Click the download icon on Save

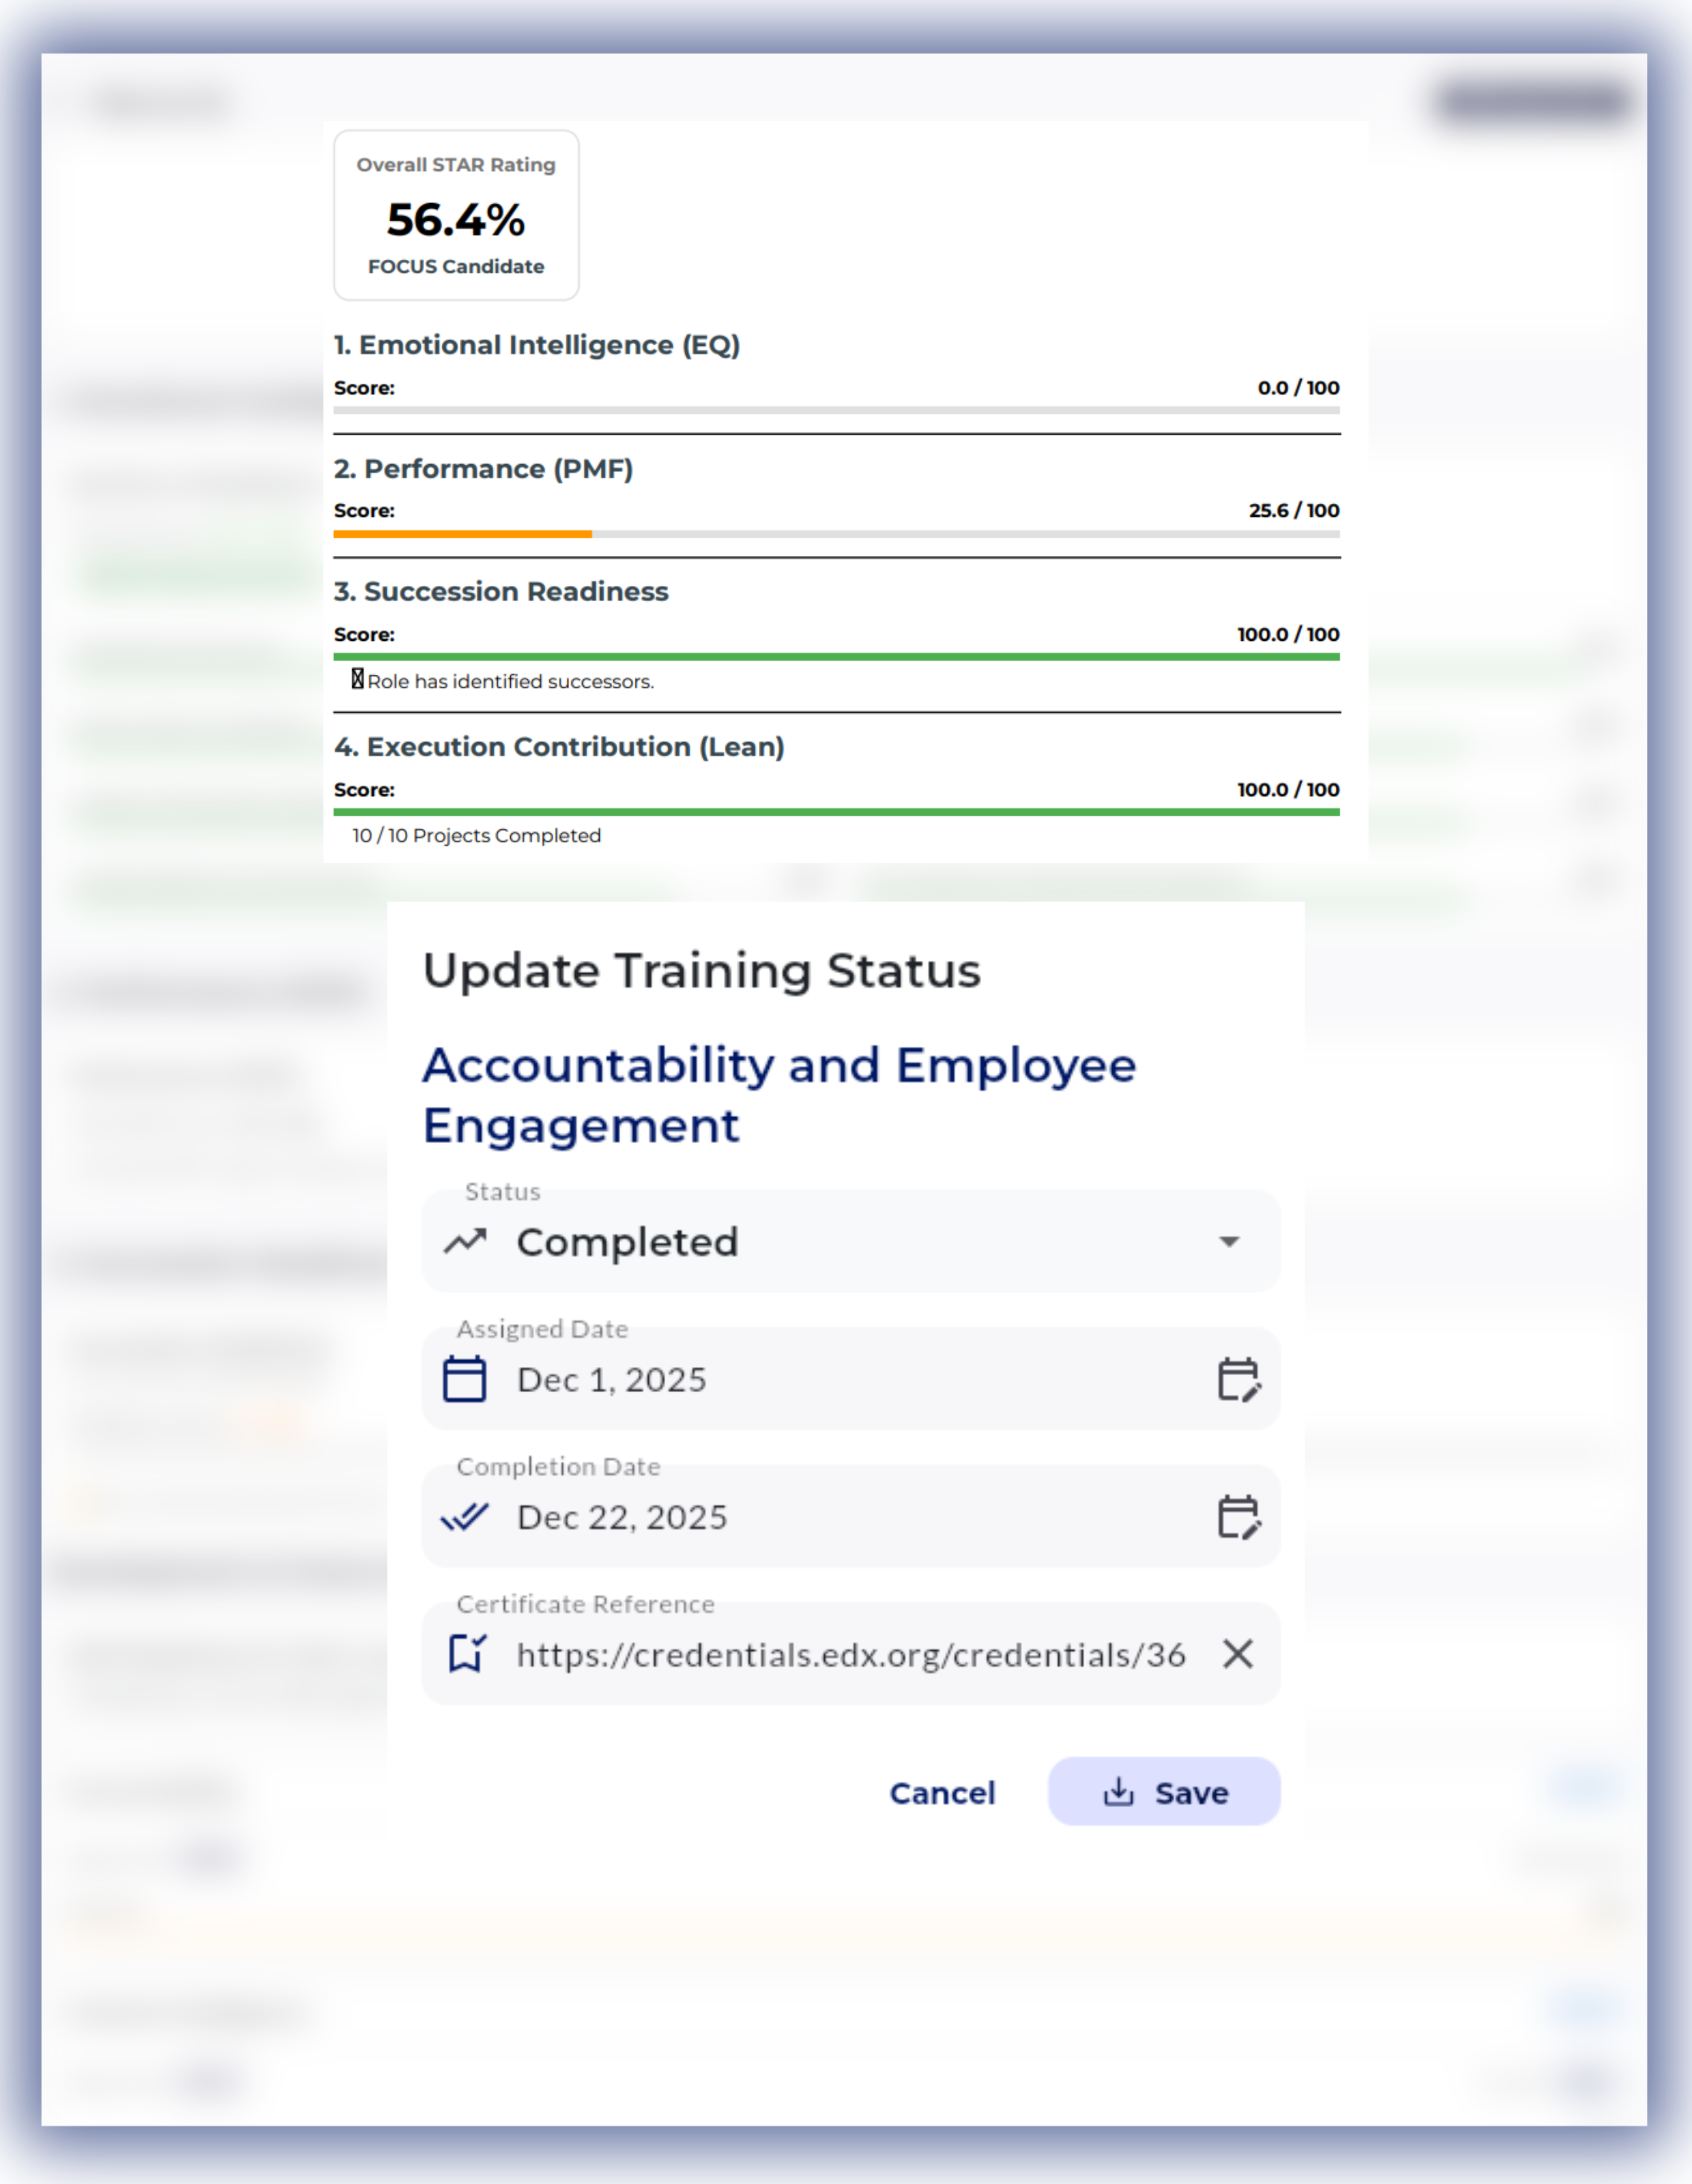pyautogui.click(x=1118, y=1792)
